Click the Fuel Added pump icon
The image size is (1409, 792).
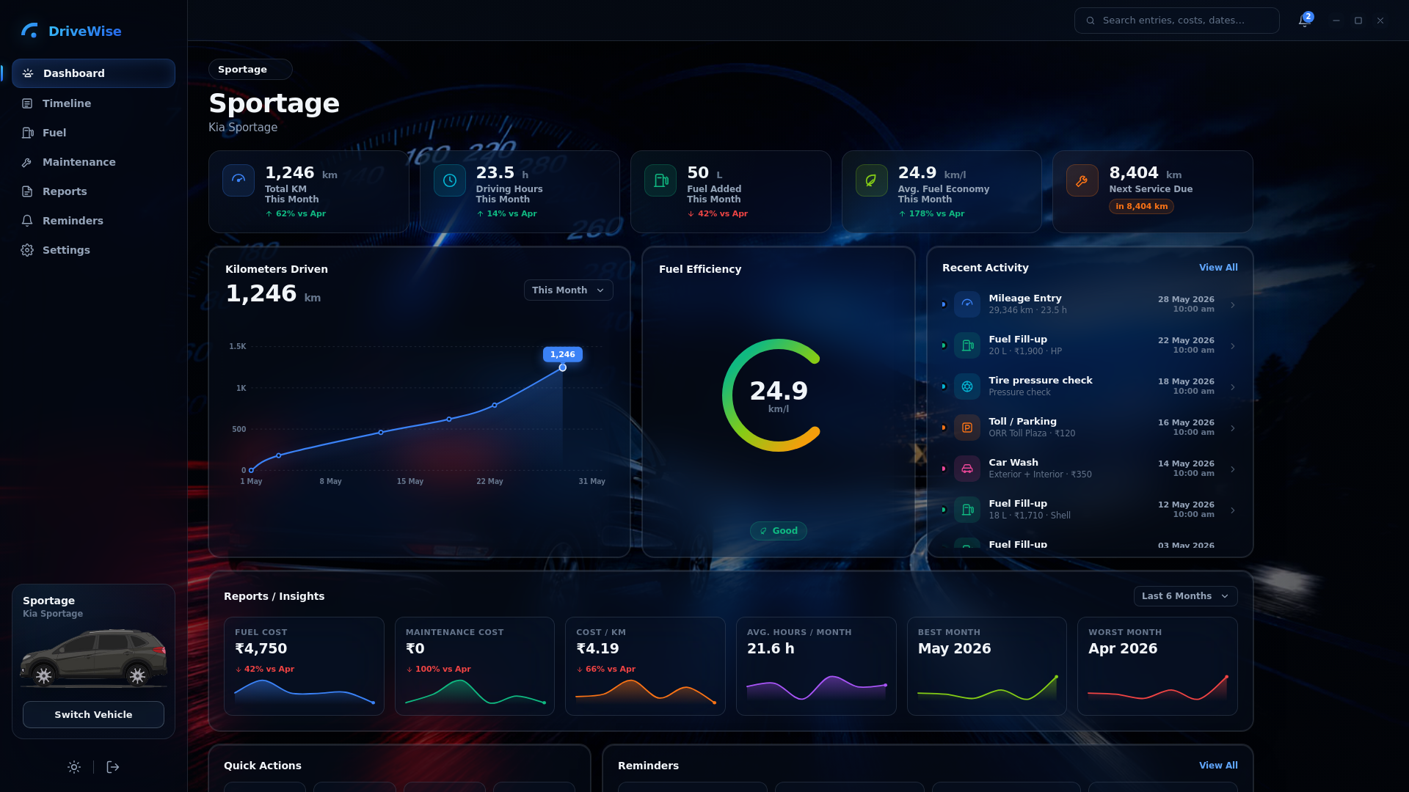660,180
